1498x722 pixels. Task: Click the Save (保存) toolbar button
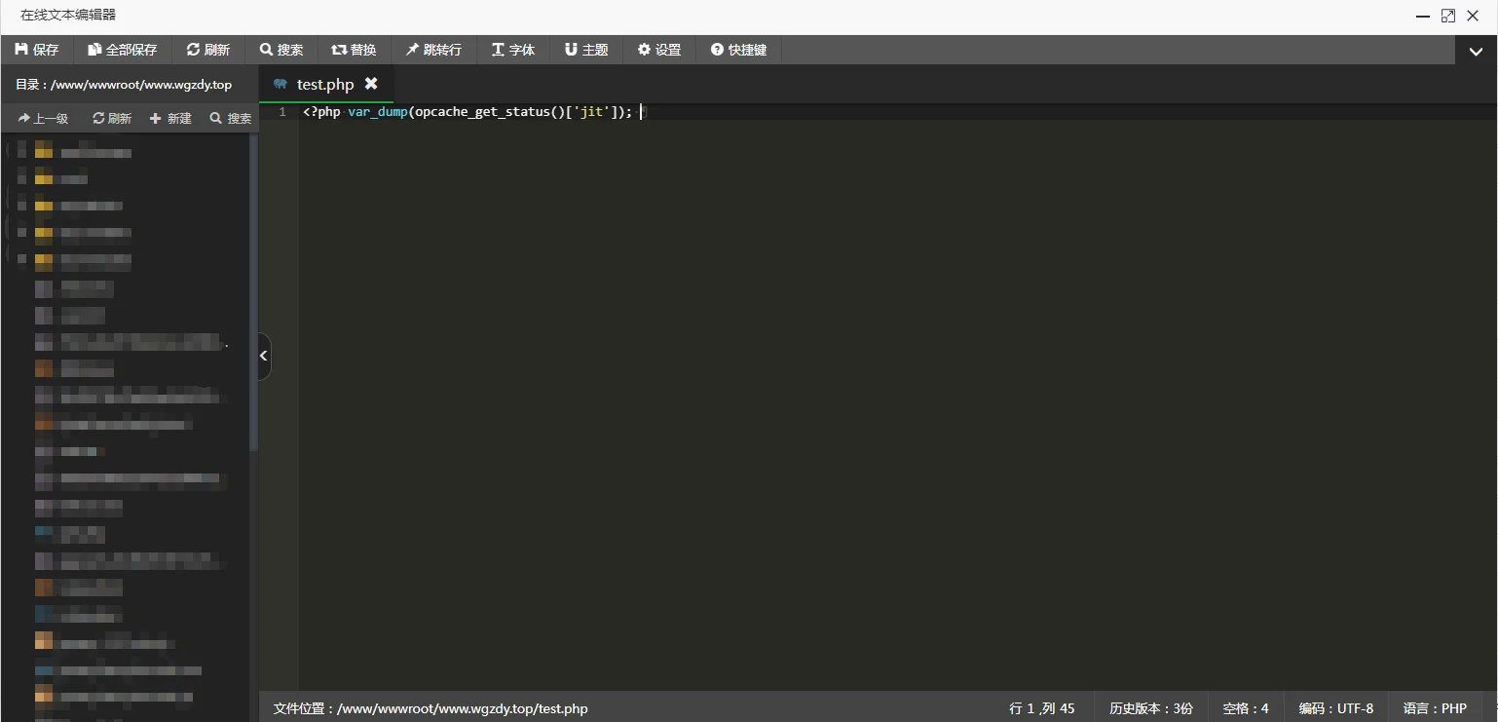click(37, 50)
